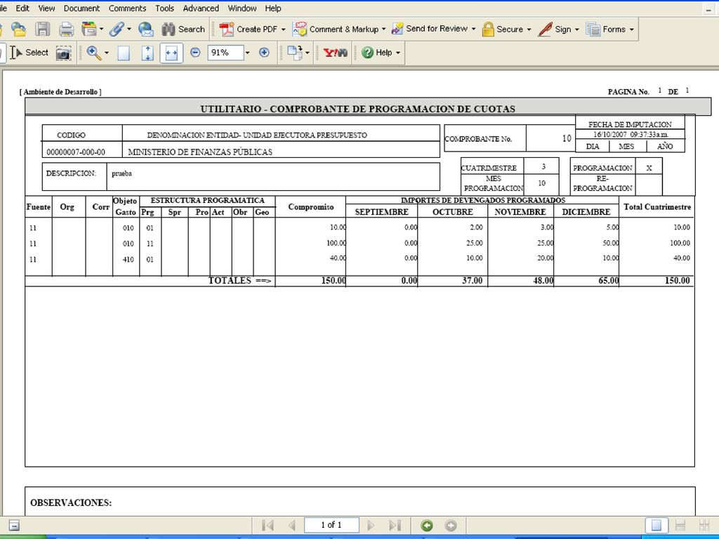
Task: Open the Edit menu
Action: 22,8
